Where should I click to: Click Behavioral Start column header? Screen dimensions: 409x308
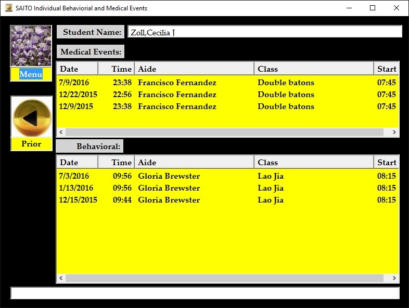pyautogui.click(x=386, y=162)
